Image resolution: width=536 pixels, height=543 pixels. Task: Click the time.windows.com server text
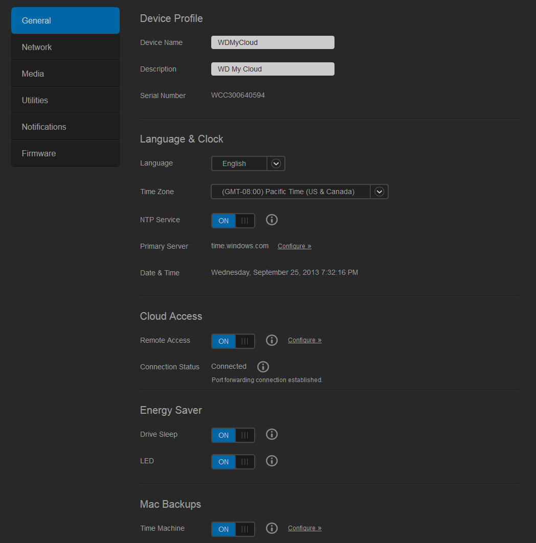pyautogui.click(x=240, y=246)
